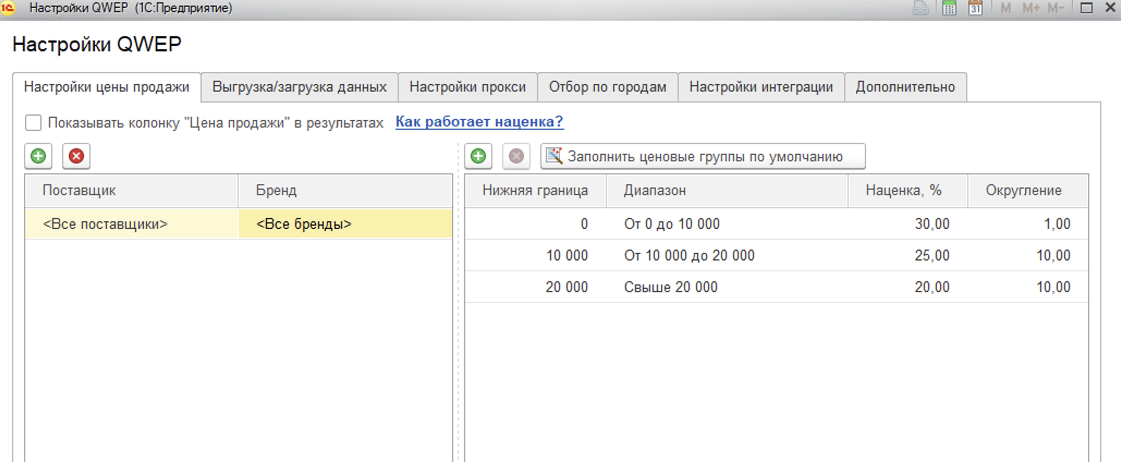Click the printer icon in title bar
1121x462 pixels.
(x=920, y=8)
